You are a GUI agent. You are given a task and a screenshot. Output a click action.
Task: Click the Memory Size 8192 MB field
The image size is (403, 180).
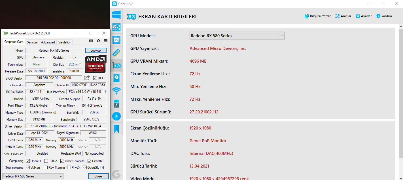(39, 119)
